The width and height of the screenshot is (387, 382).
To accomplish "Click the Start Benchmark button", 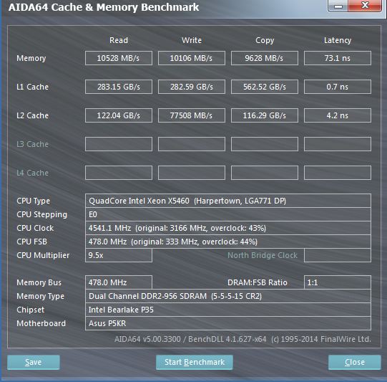I will [x=195, y=362].
